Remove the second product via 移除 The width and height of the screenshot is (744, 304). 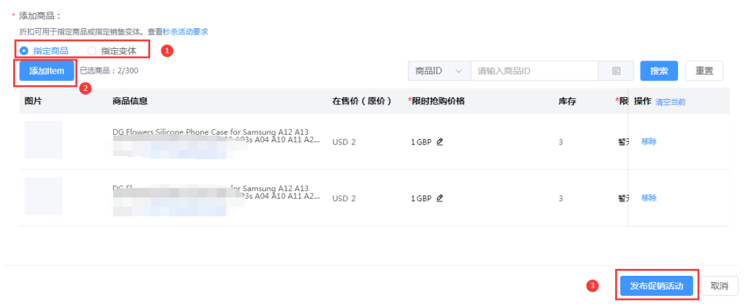(649, 198)
